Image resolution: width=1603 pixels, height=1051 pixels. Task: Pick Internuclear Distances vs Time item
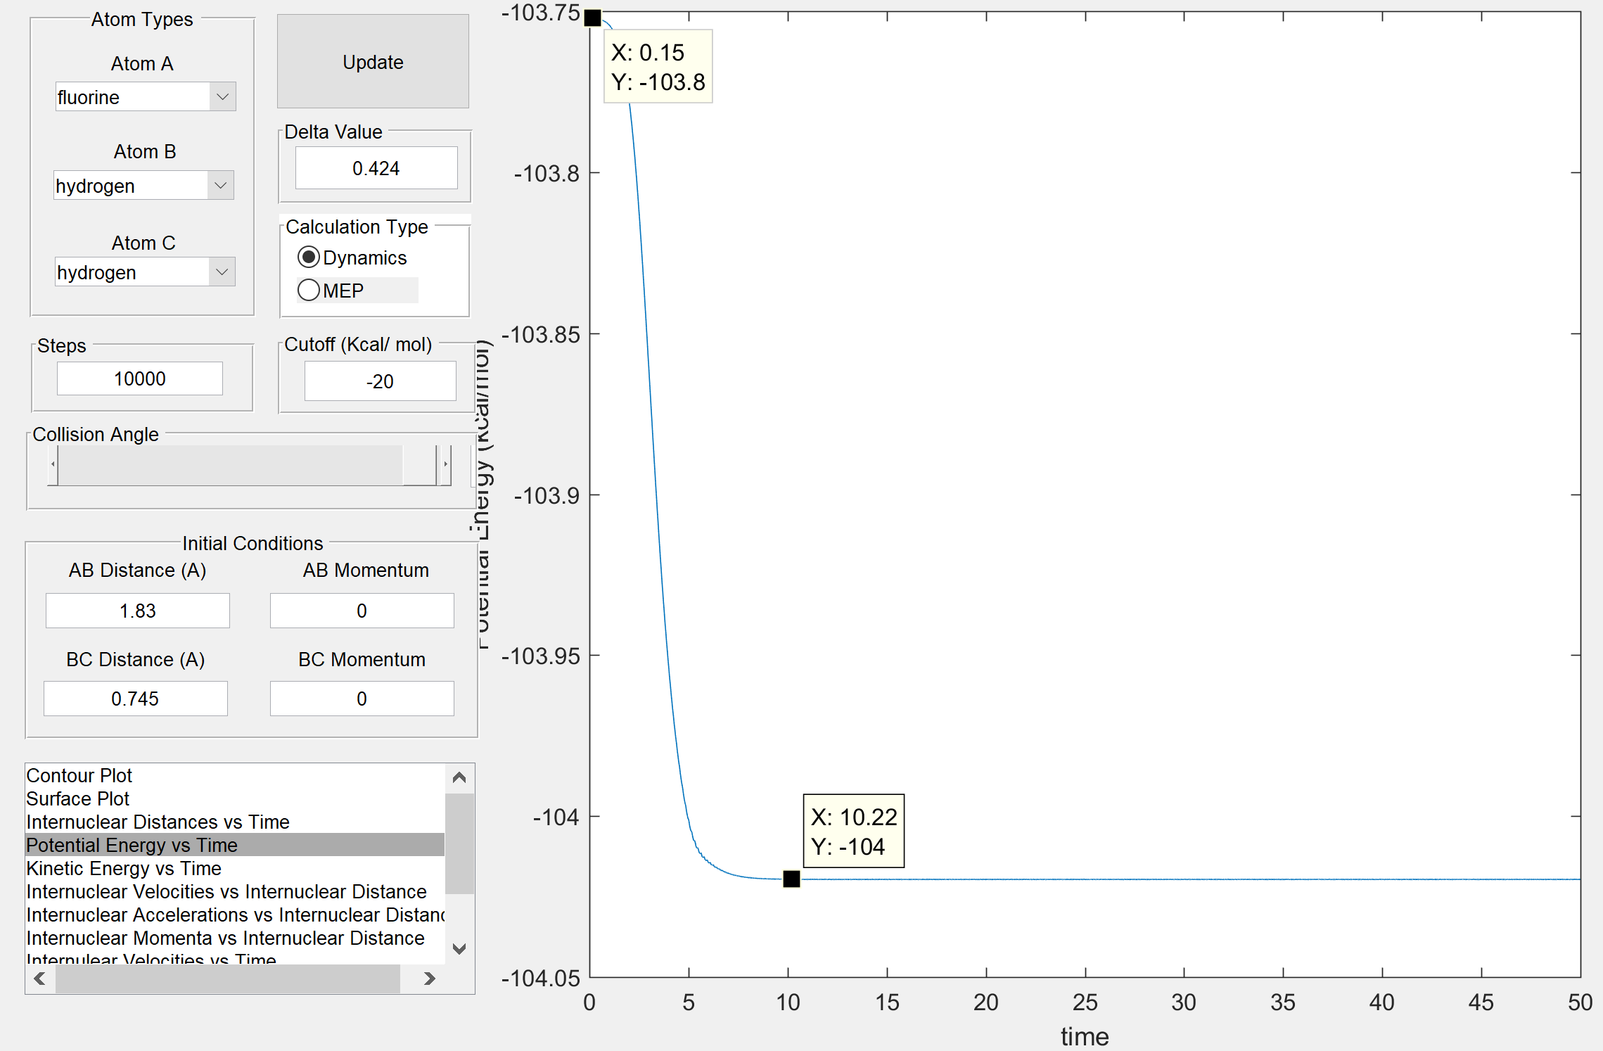(x=158, y=822)
